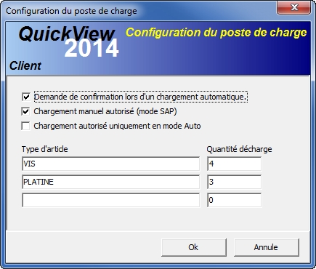The width and height of the screenshot is (316, 269).
Task: Click quantity field containing 4
Action: click(234, 164)
